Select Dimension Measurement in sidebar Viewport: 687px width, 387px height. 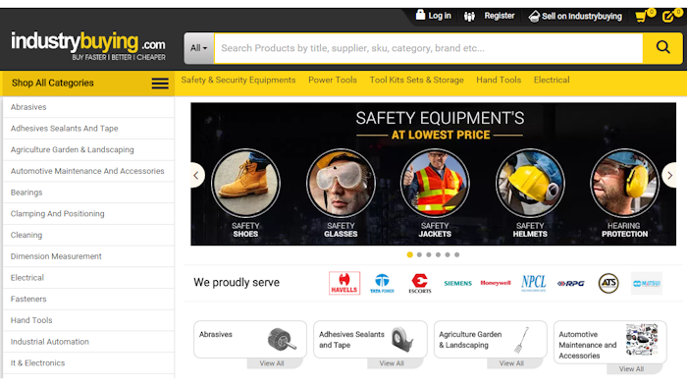(x=88, y=256)
